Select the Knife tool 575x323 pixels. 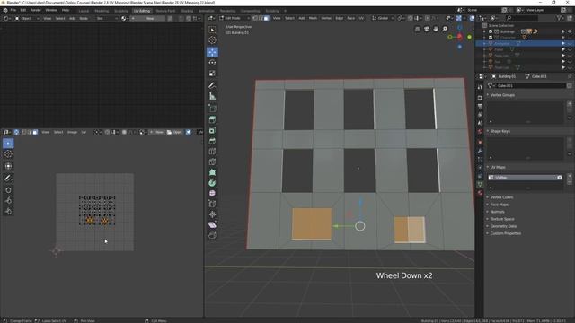(212, 161)
